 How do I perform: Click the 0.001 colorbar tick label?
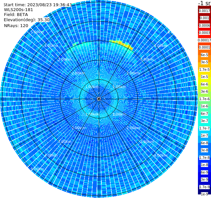pos(204,18)
